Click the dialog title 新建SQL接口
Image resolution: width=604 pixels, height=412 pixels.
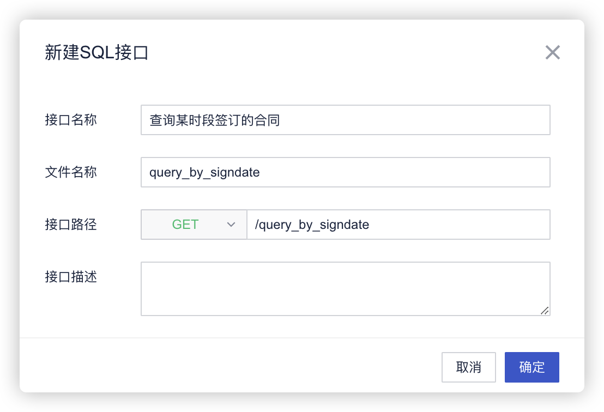96,53
